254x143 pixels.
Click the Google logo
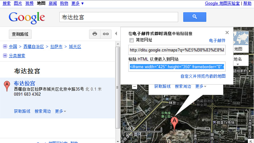coord(27,18)
